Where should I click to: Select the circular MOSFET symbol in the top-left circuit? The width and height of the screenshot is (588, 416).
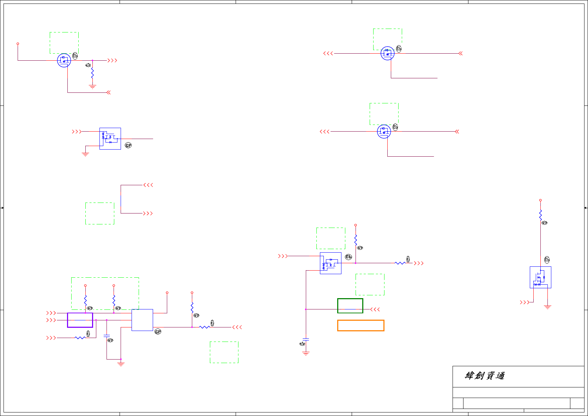point(64,60)
